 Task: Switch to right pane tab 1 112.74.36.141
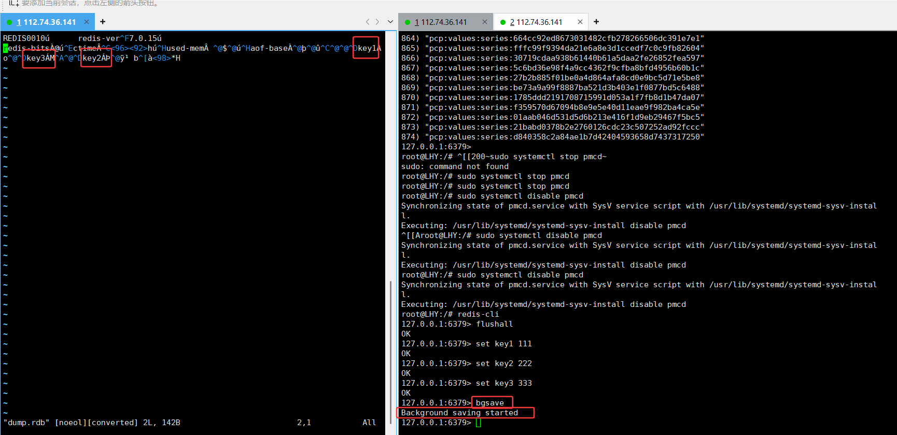click(441, 22)
